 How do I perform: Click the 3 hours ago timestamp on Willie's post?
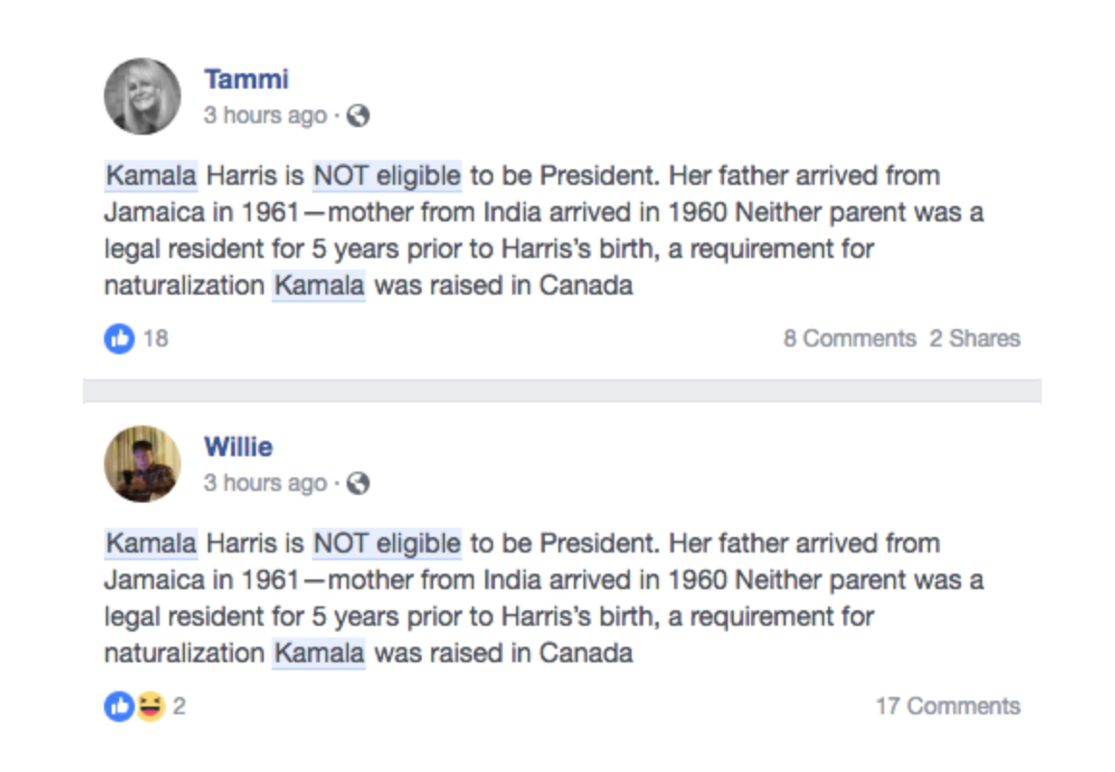[x=265, y=482]
